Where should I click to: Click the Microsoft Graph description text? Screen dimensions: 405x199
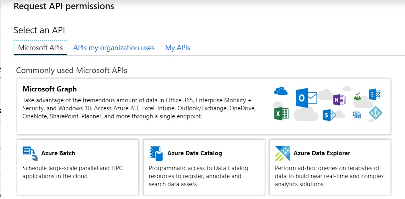click(x=139, y=108)
